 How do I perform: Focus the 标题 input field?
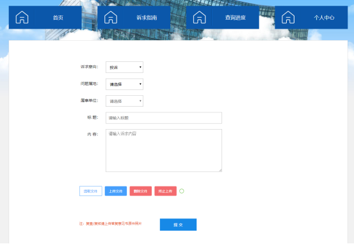(164, 118)
